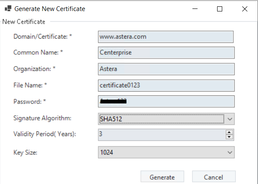
Task: Expand the Key Size dropdown
Action: point(229,152)
